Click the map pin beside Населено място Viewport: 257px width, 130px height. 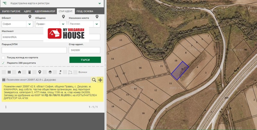click(x=97, y=17)
